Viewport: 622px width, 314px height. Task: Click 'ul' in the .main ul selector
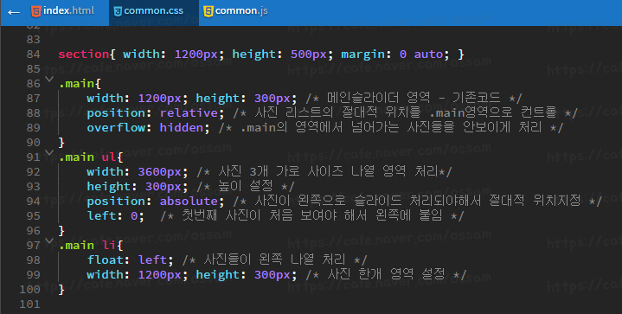109,157
